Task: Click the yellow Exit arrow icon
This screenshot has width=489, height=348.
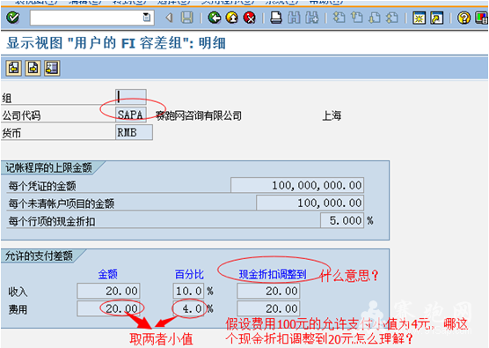Action: [x=232, y=18]
